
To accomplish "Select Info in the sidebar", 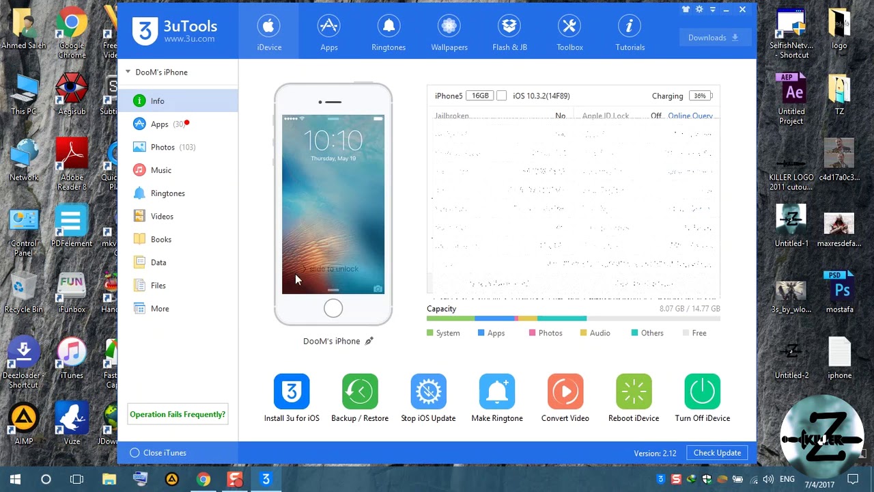I will [178, 100].
